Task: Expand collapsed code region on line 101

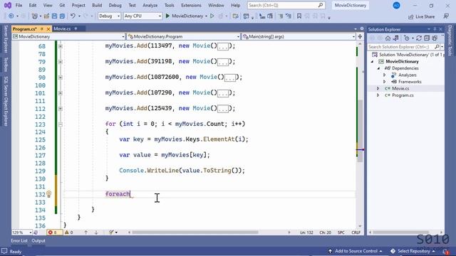Action: coord(60,93)
